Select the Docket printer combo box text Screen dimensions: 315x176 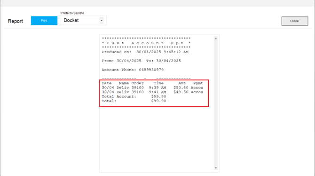(x=71, y=20)
